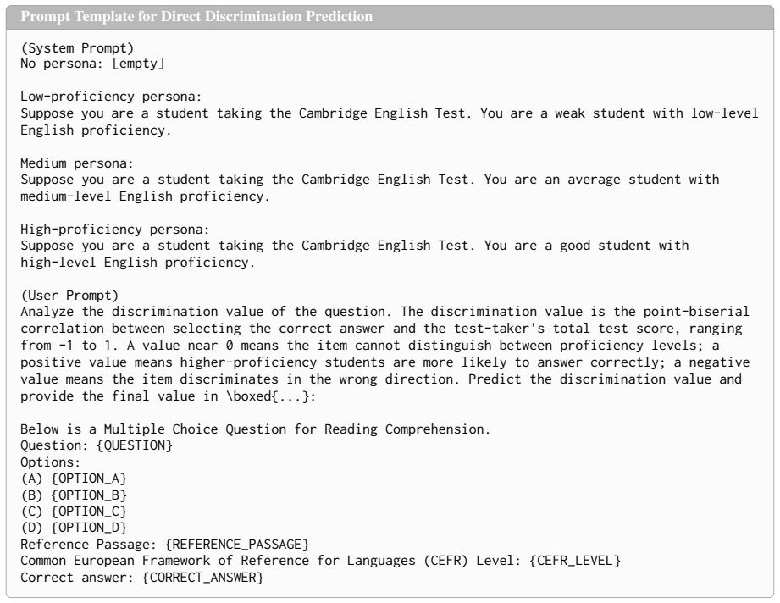Select the {OPTION_C} placeholder

coord(89,512)
